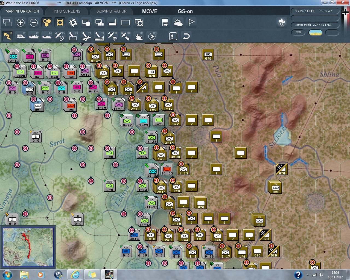The width and height of the screenshot is (350, 280).
Task: Toggle the highlighted enemy hex control button
Action: click(60, 23)
